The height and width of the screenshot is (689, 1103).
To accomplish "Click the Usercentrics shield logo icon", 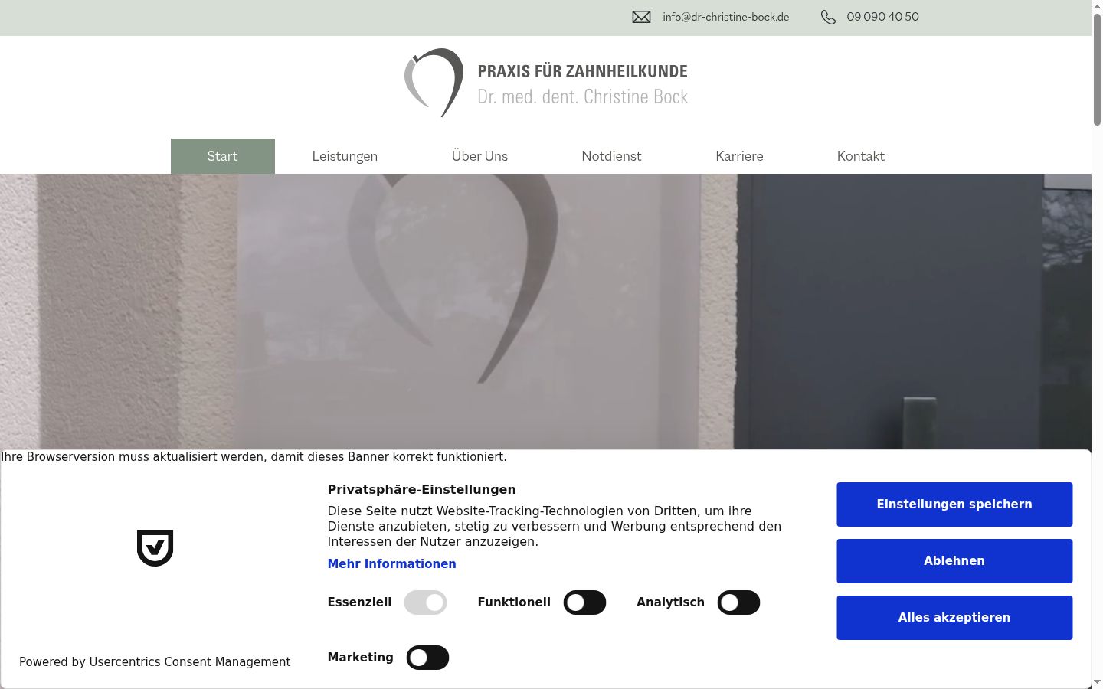I will point(155,547).
